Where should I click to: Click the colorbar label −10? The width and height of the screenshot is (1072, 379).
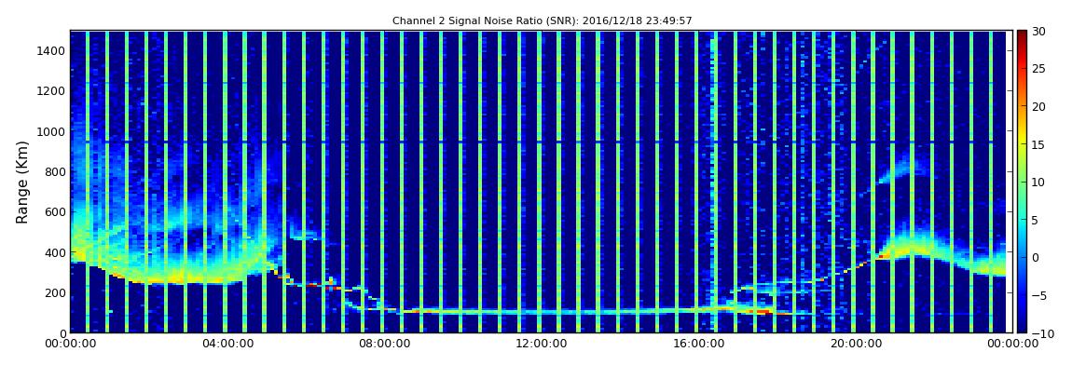coord(1041,333)
